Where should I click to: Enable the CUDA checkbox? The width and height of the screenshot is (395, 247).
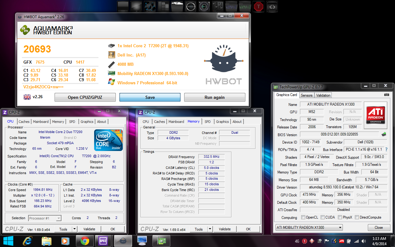(322, 217)
